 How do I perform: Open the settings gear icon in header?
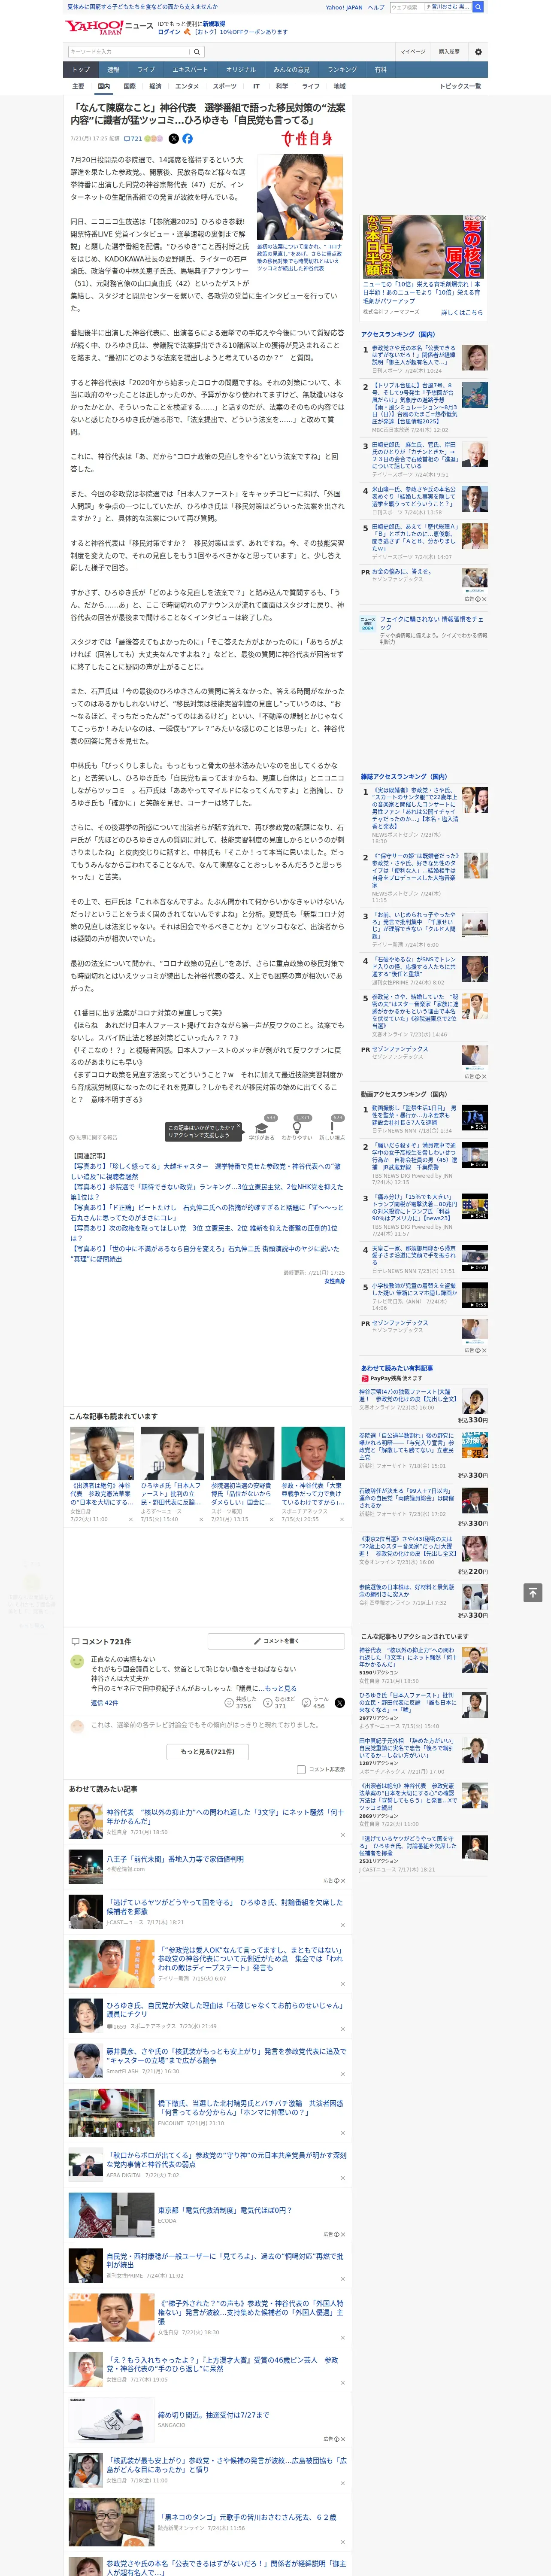(x=478, y=52)
